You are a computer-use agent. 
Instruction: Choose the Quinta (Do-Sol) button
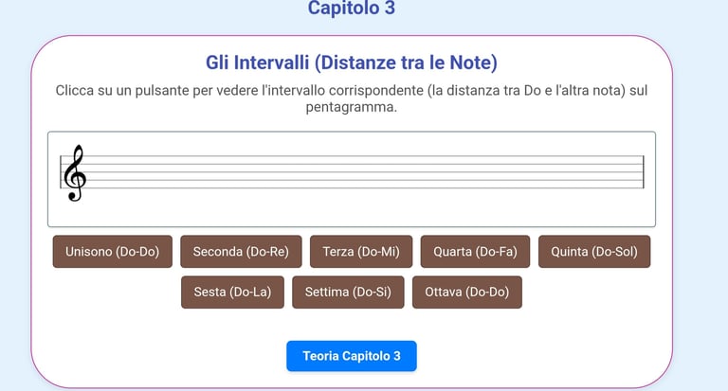point(594,252)
